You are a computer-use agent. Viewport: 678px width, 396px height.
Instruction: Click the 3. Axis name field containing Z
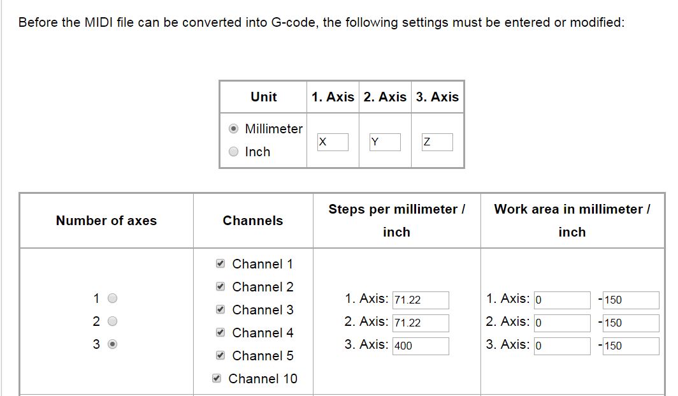click(437, 142)
